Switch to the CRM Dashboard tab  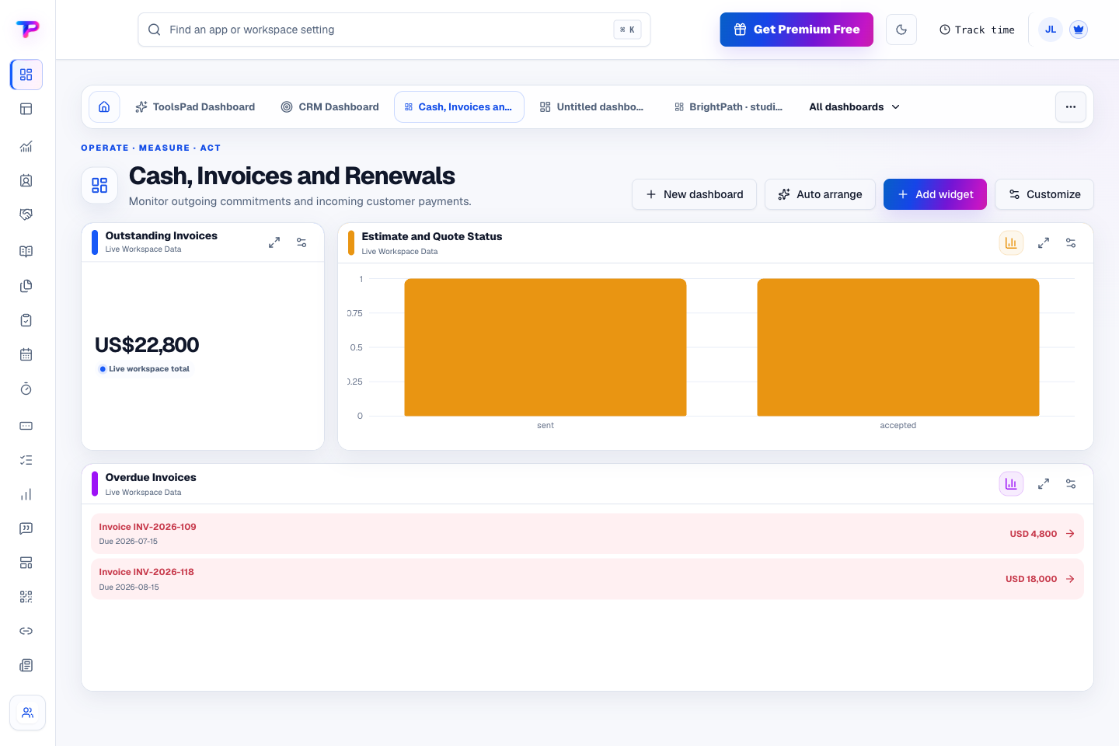point(330,106)
